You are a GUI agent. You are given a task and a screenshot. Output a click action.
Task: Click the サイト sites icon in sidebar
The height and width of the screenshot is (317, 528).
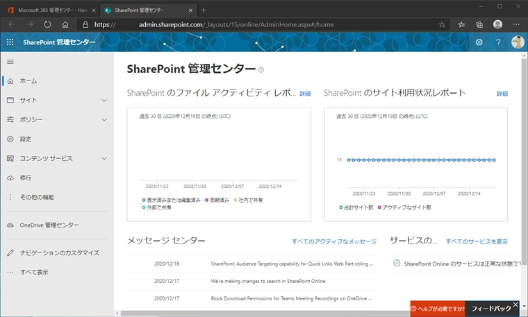pyautogui.click(x=10, y=100)
